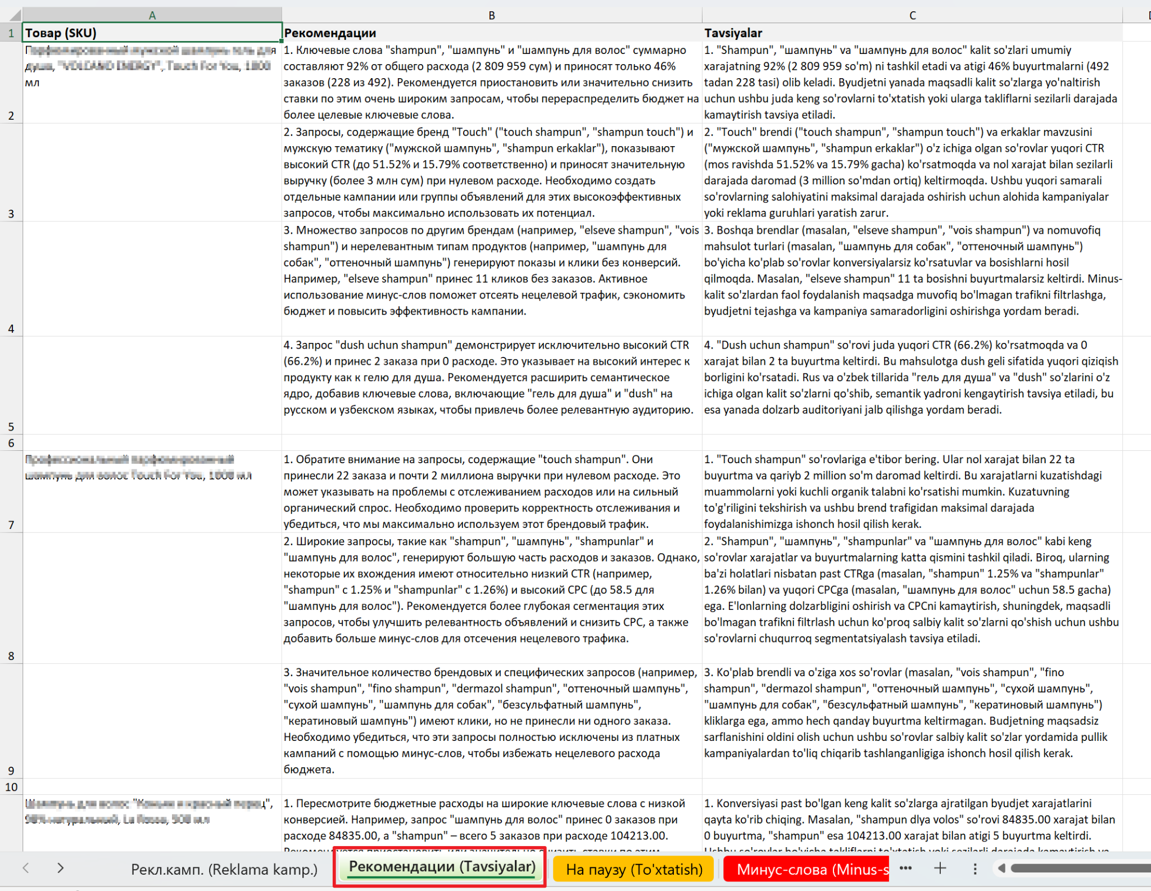This screenshot has width=1151, height=891.
Task: Click the next sheet tab arrow
Action: [60, 869]
